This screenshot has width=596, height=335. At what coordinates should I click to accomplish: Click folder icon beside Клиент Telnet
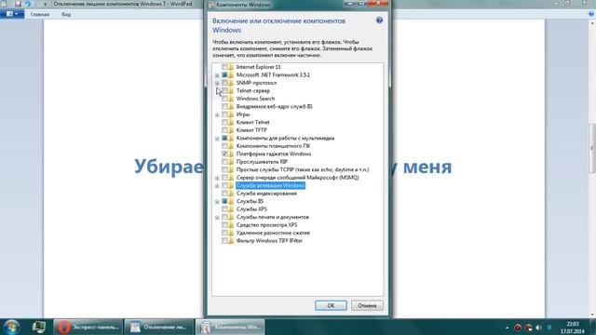coord(231,122)
